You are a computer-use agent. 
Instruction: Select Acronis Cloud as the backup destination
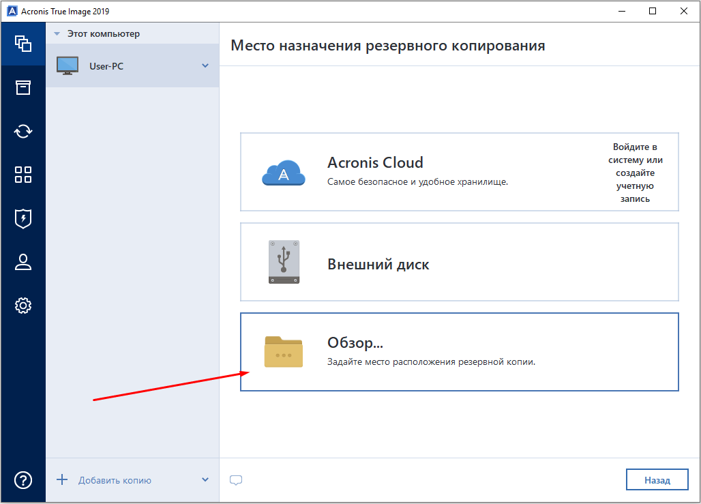pos(460,172)
